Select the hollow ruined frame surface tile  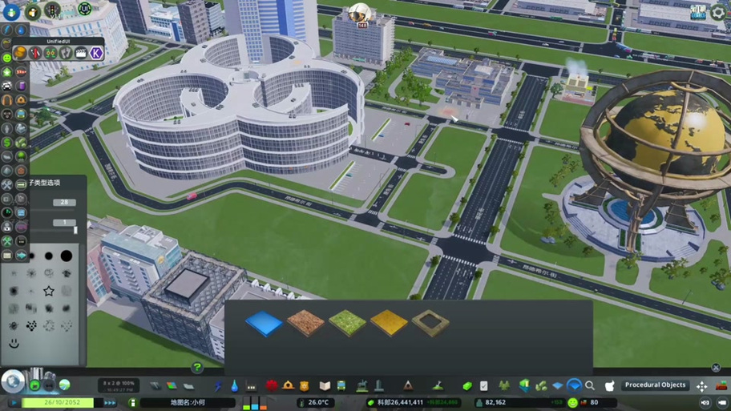(x=430, y=323)
